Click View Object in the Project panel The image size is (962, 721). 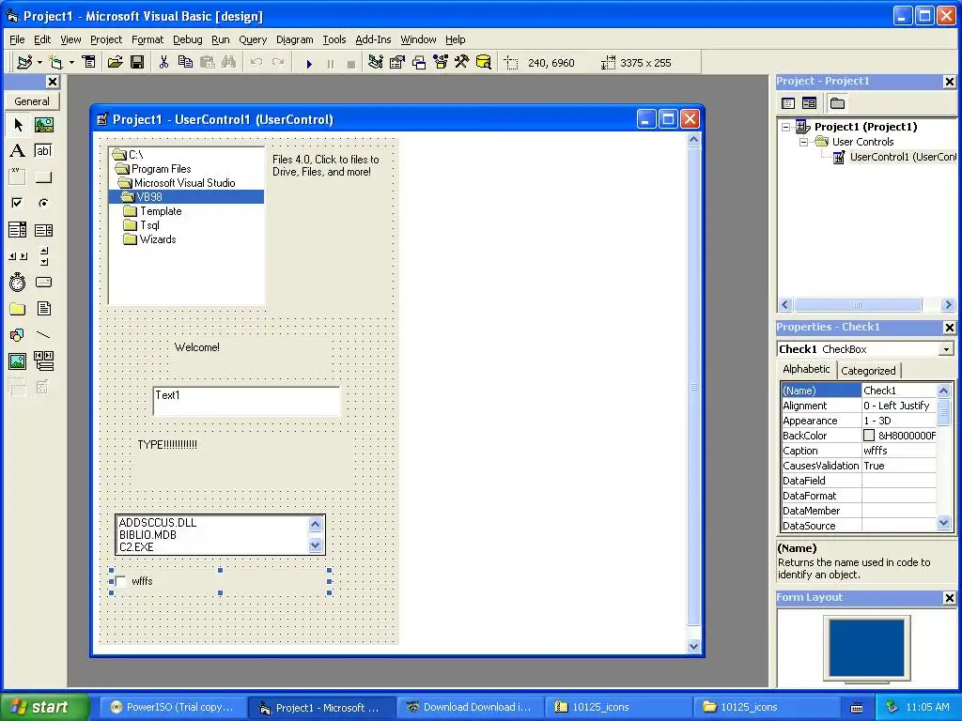coord(810,103)
